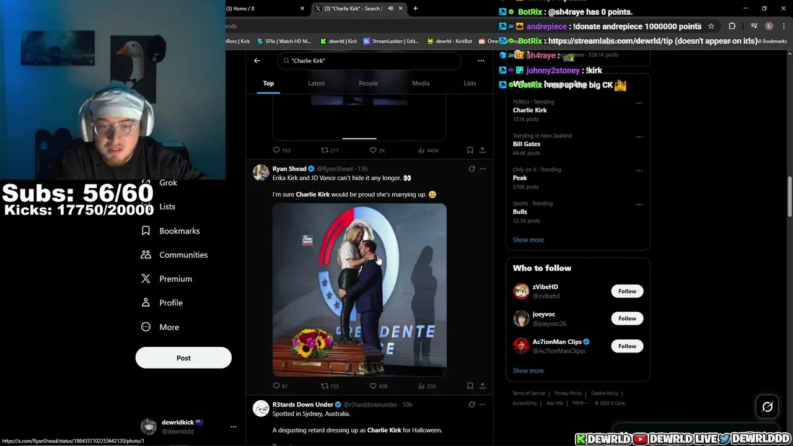Show more trending topics
793x446 pixels.
point(528,240)
